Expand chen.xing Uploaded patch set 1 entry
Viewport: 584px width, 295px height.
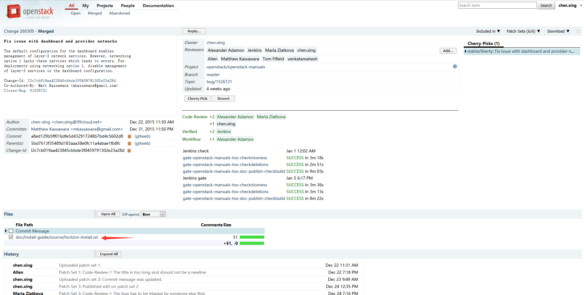[x=184, y=265]
